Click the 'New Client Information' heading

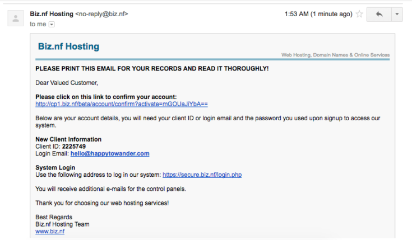tap(68, 139)
